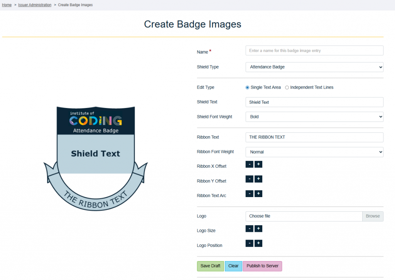
Task: Publish the badge to the server
Action: [x=262, y=266]
